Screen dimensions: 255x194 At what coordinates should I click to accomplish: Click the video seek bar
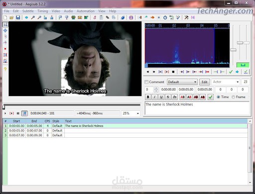point(72,105)
